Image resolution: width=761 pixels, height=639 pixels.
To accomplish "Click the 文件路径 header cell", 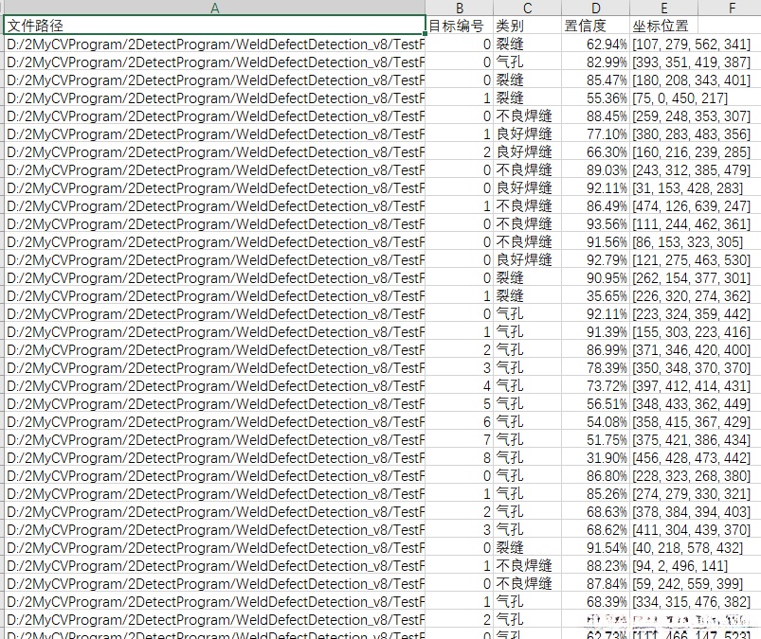I will (x=214, y=26).
